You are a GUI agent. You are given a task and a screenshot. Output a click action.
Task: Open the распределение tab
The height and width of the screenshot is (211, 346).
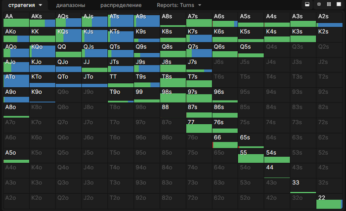[121, 5]
